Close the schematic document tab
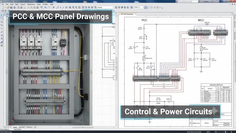This screenshot has width=236, height=133. (x=135, y=14)
